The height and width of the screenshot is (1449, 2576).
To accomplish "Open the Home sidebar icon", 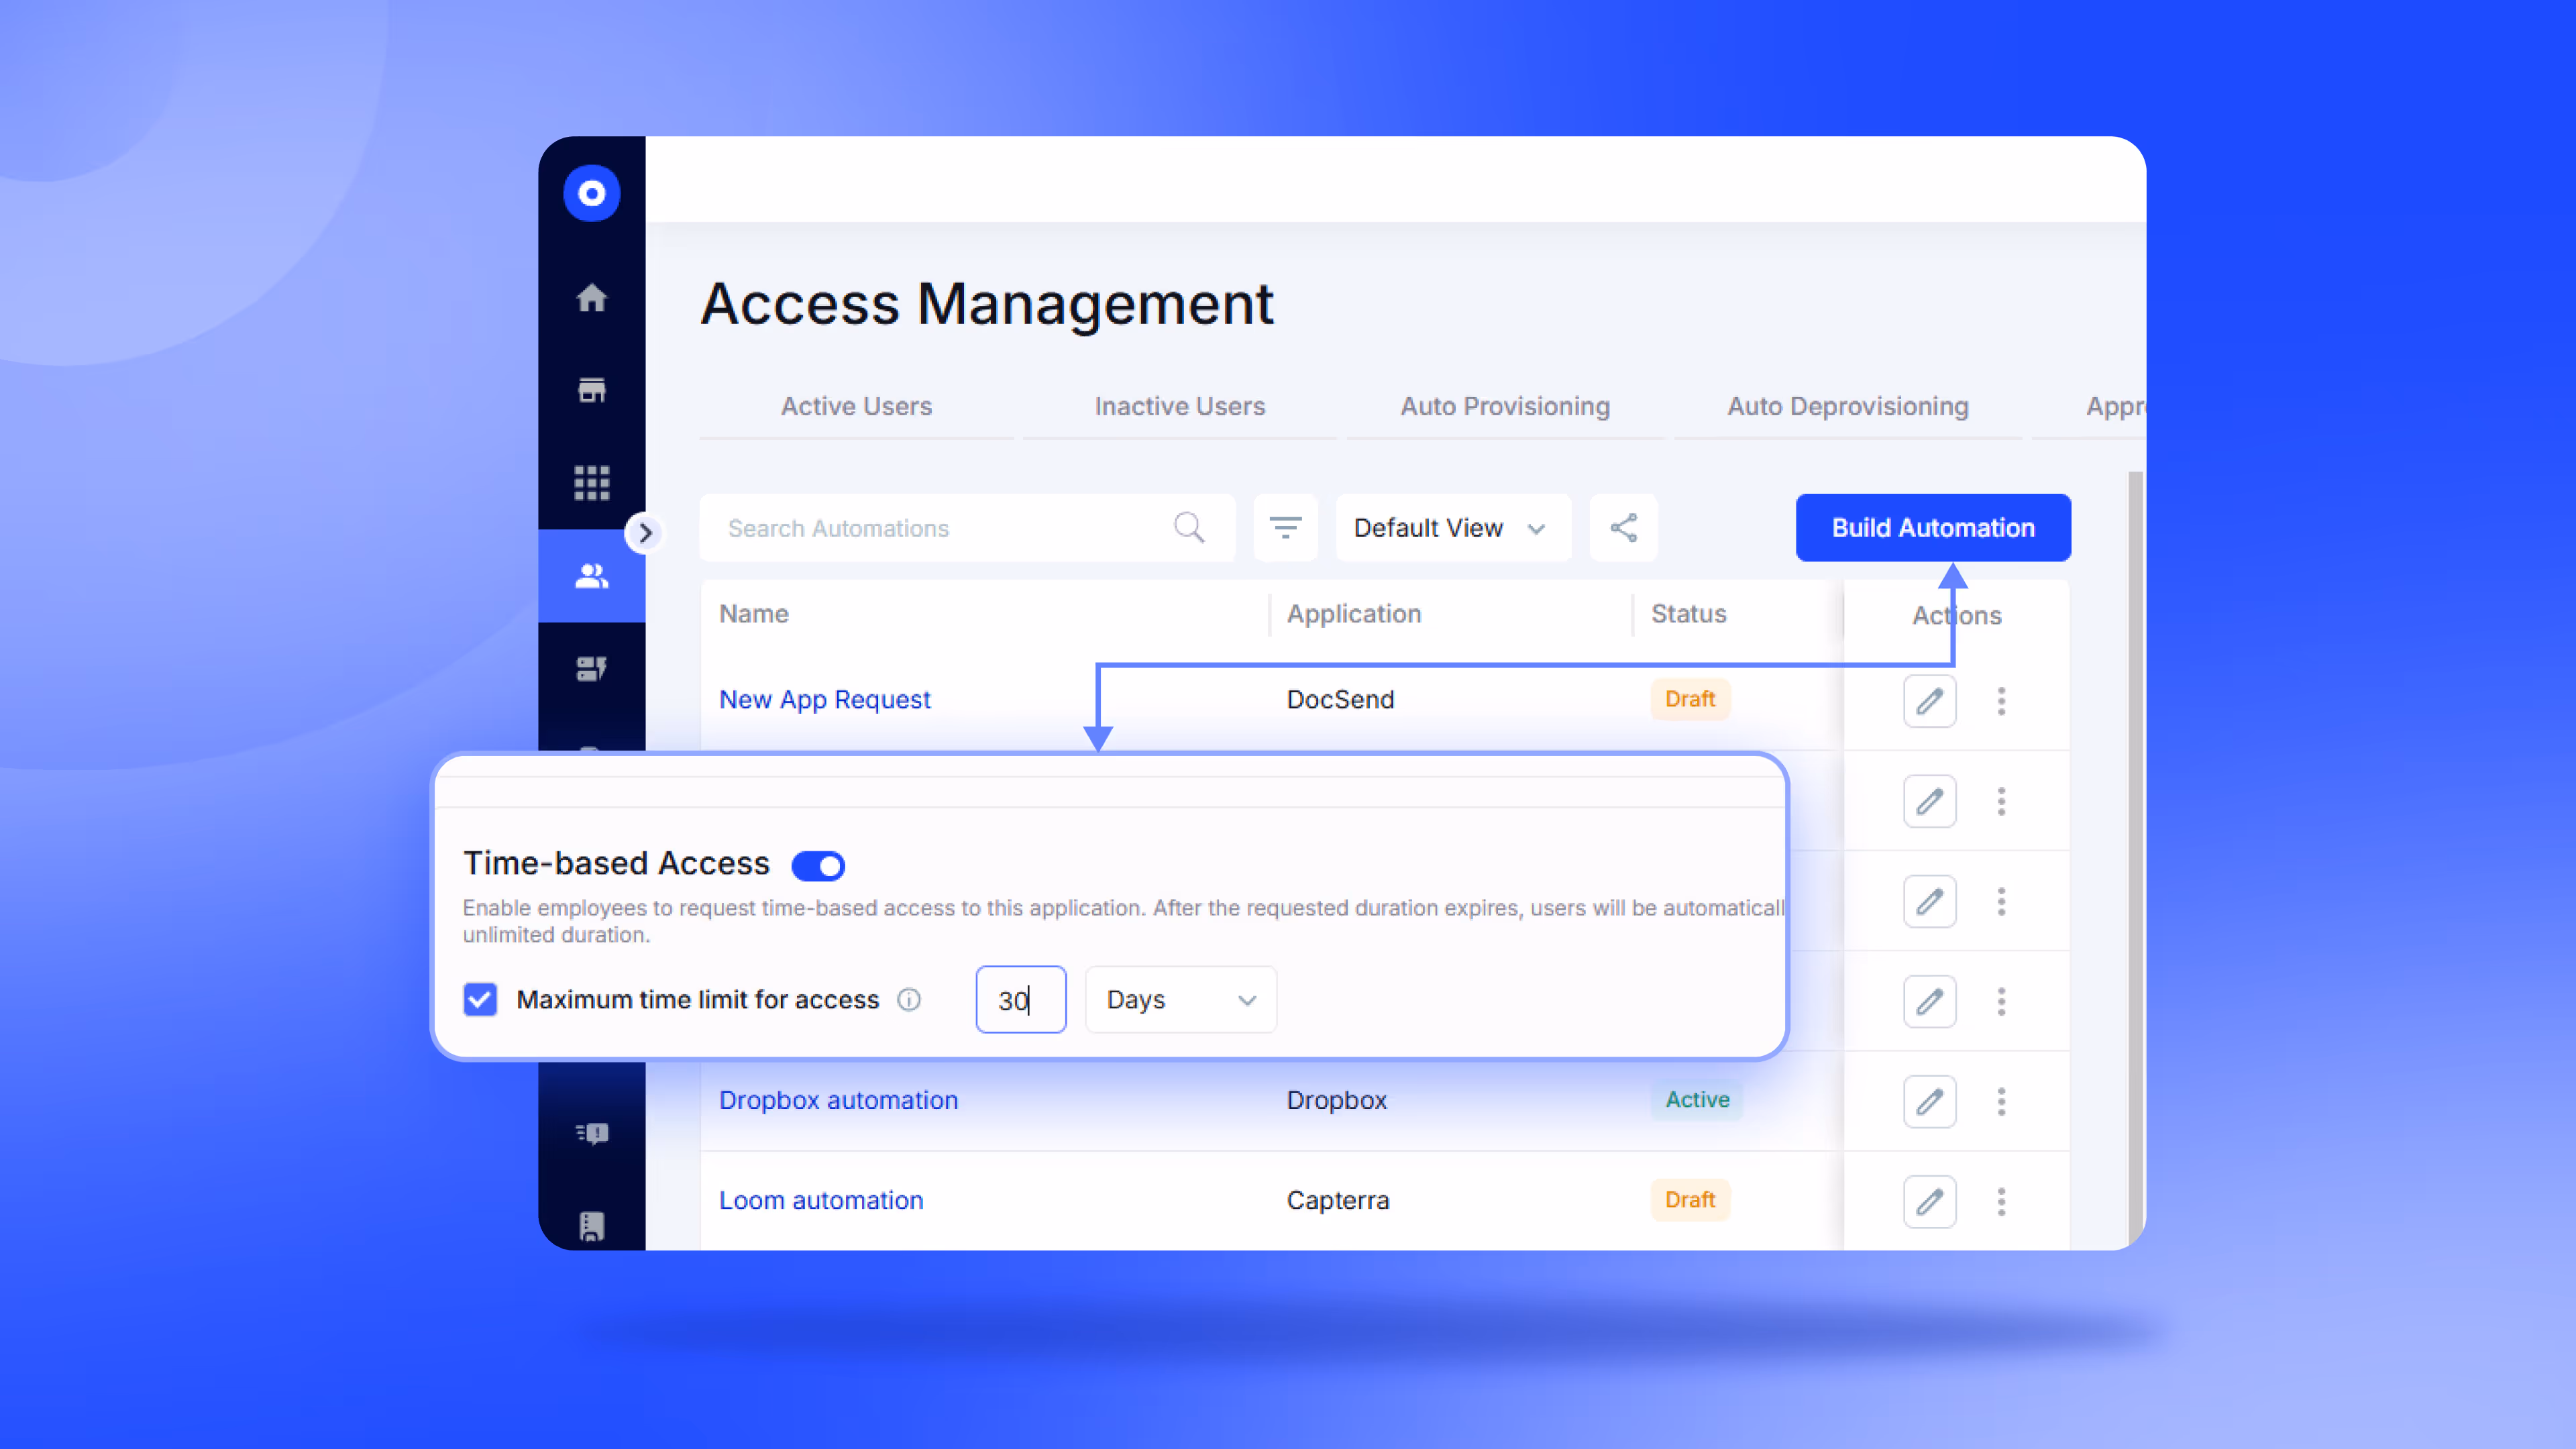I will coord(591,298).
